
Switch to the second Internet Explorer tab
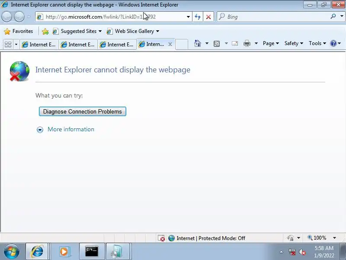(x=78, y=45)
